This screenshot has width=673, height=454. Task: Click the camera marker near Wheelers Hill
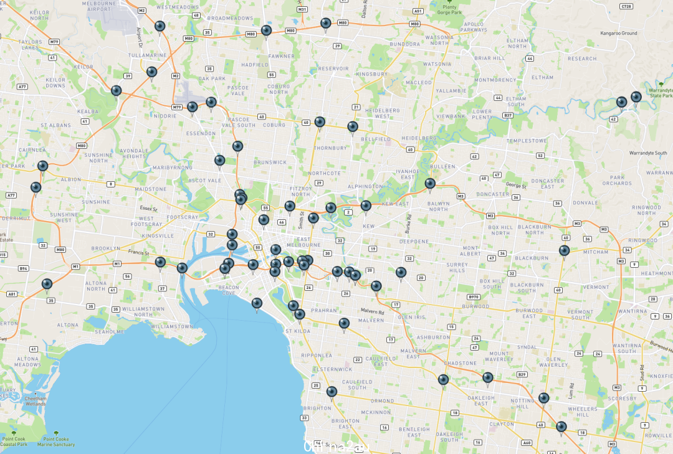click(561, 428)
